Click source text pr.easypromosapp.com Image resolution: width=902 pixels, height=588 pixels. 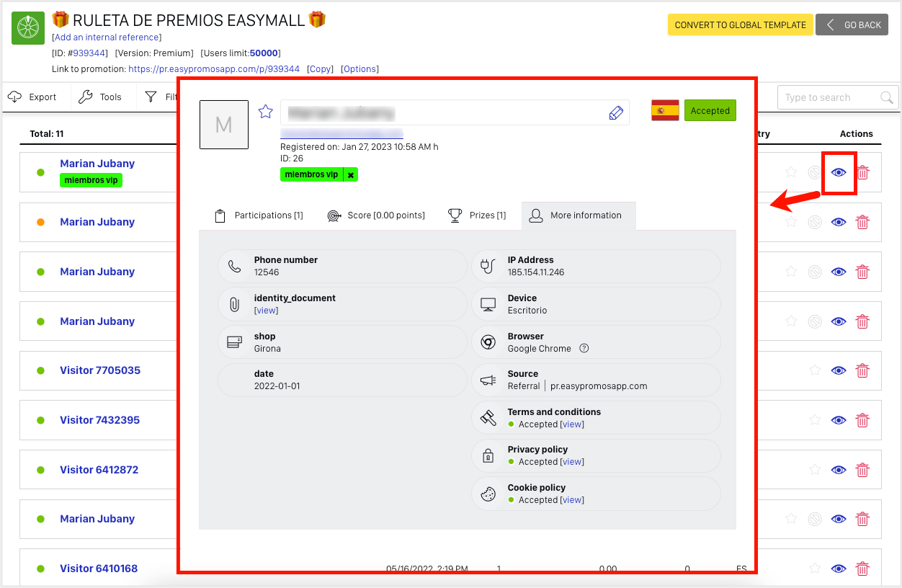[x=599, y=386]
